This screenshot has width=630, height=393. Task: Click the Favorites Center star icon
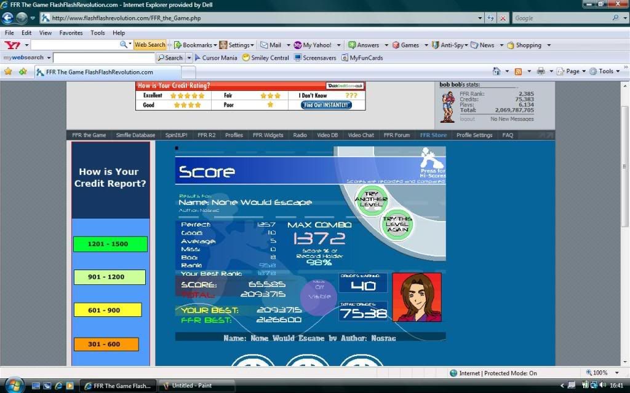8,71
